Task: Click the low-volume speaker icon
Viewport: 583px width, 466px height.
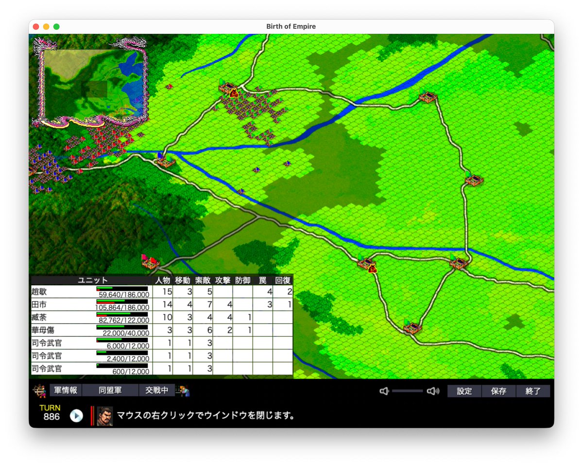Action: coord(384,391)
